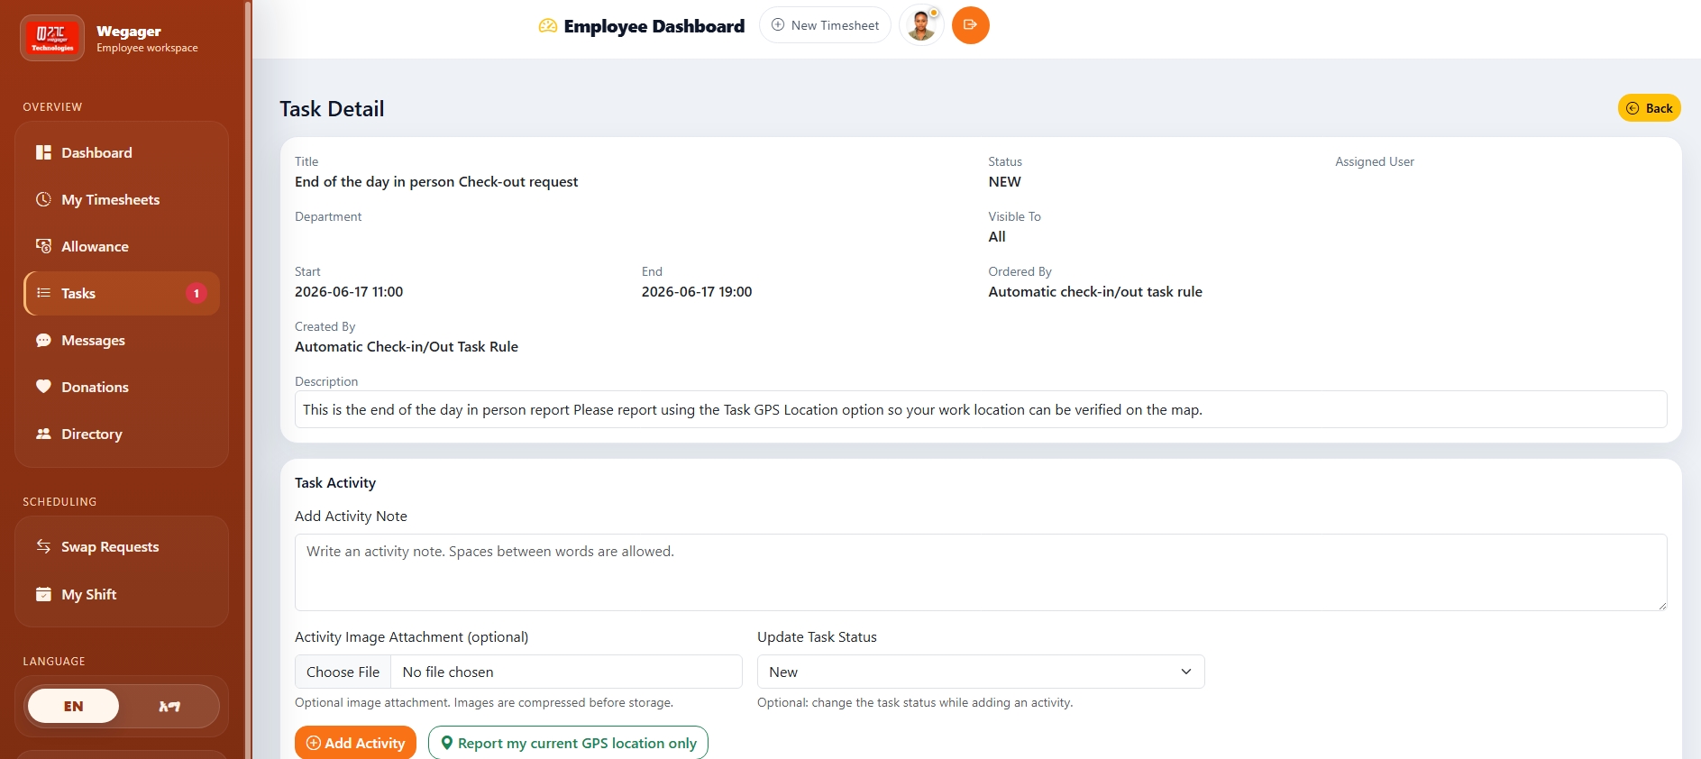Click the My Timesheets clock icon
This screenshot has height=759, width=1701.
(x=43, y=199)
